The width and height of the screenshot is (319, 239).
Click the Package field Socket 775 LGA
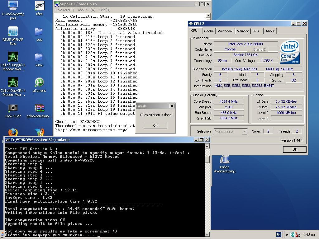[245, 55]
